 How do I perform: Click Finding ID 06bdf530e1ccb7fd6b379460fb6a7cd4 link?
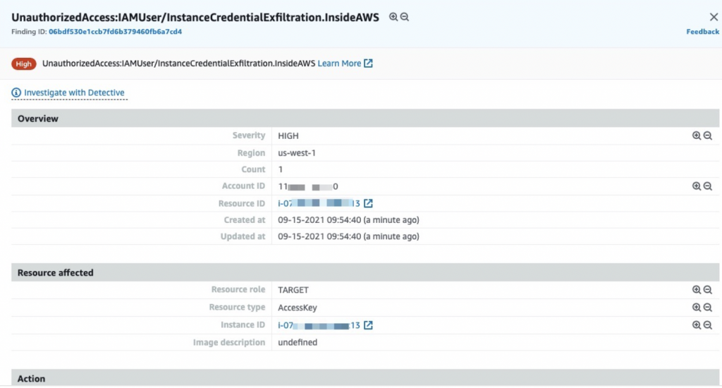[x=115, y=32]
